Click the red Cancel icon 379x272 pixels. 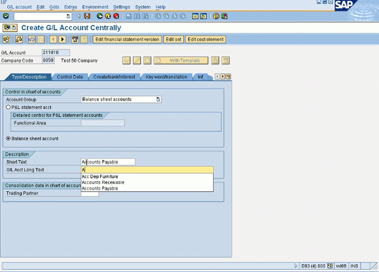coord(116,16)
